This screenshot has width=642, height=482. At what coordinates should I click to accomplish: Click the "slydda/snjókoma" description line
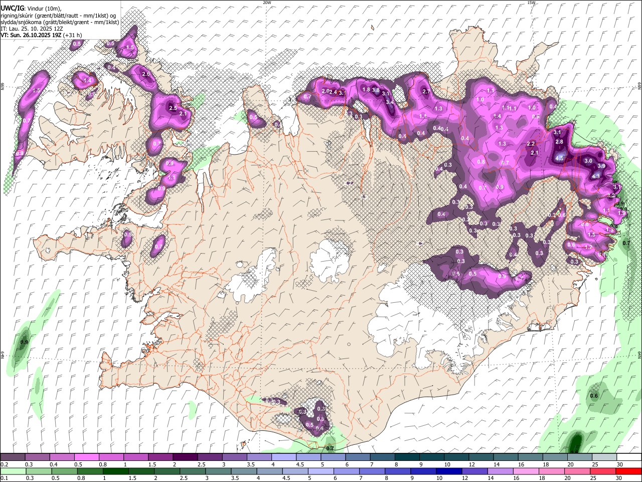click(60, 22)
